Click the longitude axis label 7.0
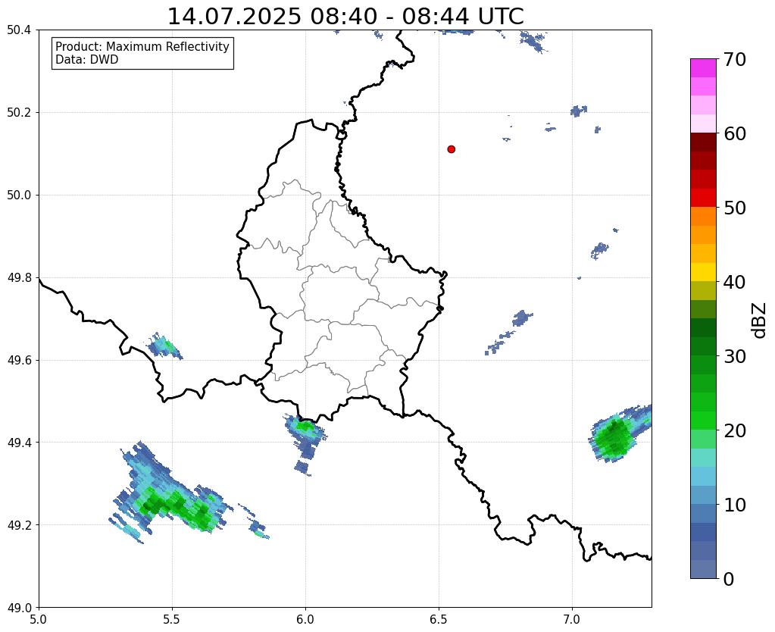 [x=572, y=620]
